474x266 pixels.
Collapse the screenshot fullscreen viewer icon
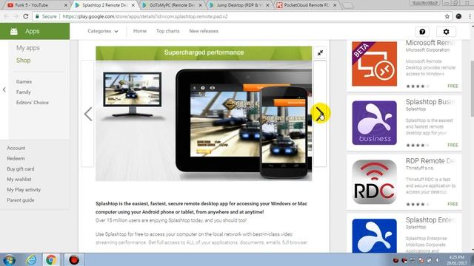click(x=320, y=52)
